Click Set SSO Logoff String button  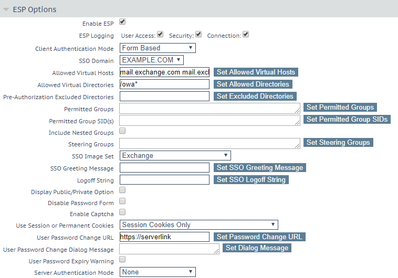pyautogui.click(x=251, y=180)
